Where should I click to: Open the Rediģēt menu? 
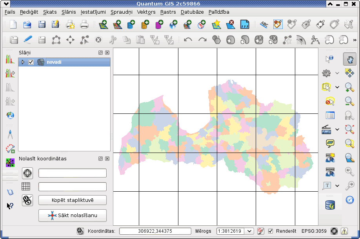[29, 12]
